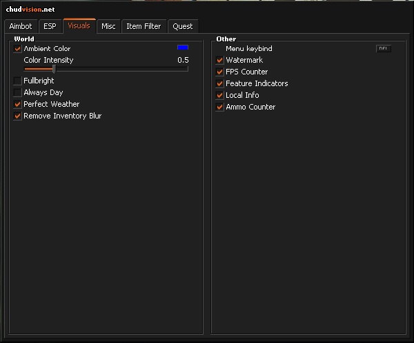Switch to the Quest tab
Screen dimensions: 414x343
coord(183,26)
